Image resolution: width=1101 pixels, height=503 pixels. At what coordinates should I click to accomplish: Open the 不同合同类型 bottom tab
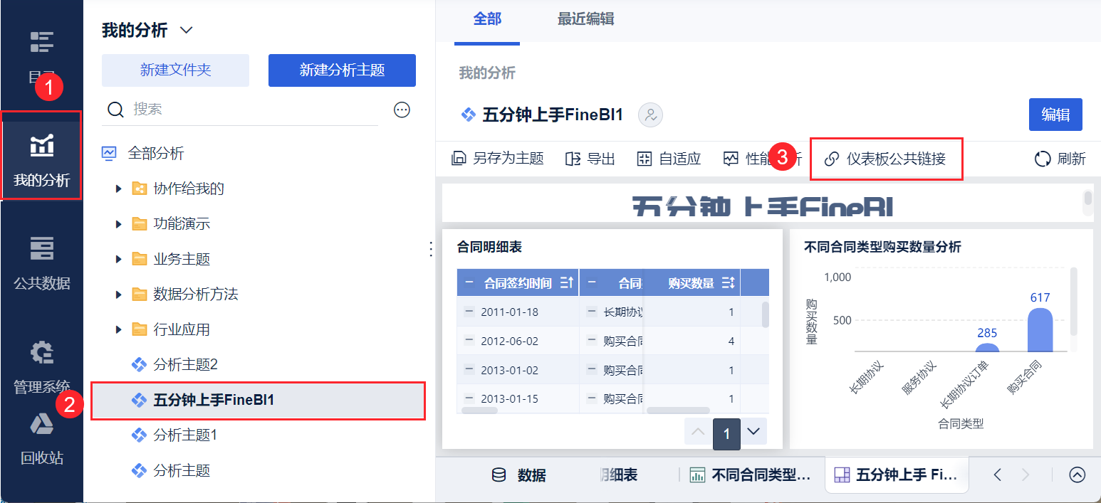(x=751, y=475)
